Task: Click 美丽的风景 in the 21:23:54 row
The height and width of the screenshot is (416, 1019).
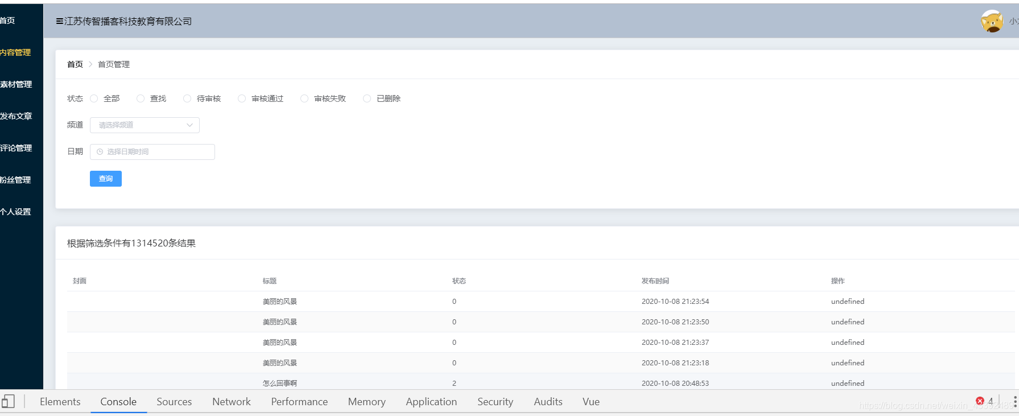Action: pos(280,302)
